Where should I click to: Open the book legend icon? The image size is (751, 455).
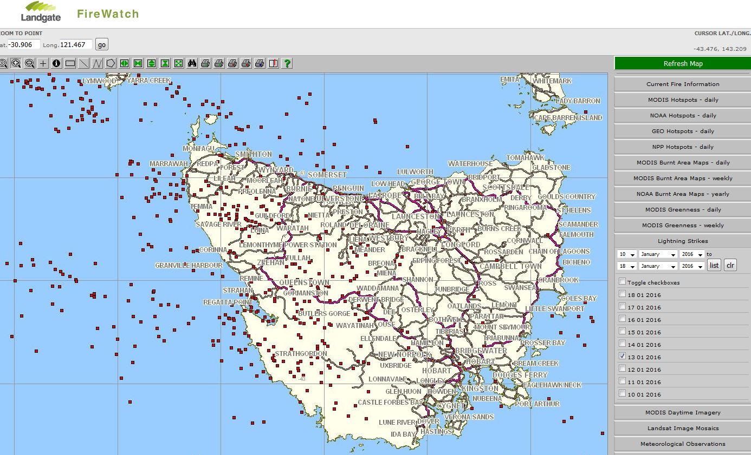point(273,63)
